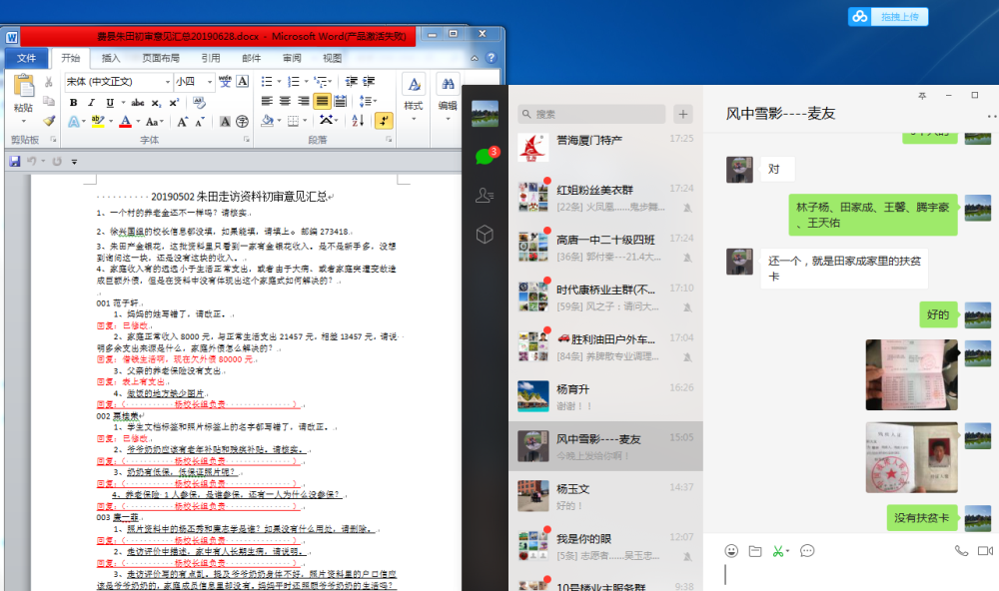The width and height of the screenshot is (999, 591).
Task: Switch to the 页面布局 Page Layout tab
Action: [x=161, y=58]
